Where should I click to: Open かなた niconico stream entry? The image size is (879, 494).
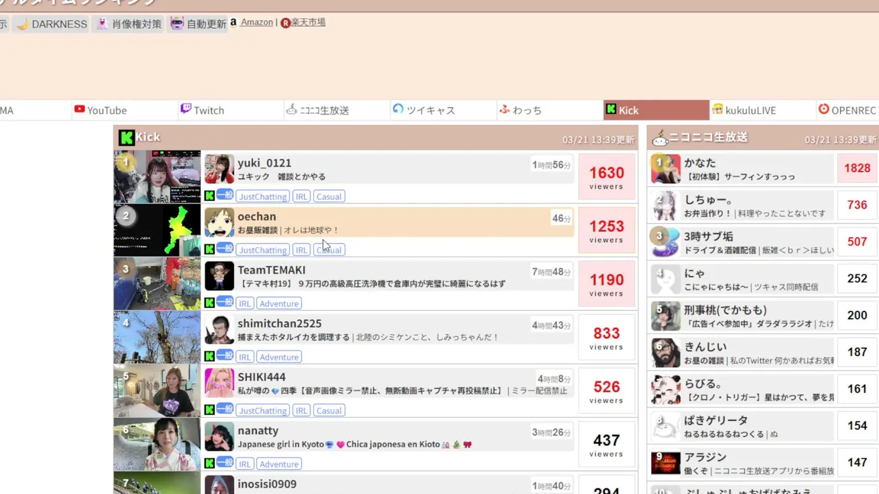point(741,169)
